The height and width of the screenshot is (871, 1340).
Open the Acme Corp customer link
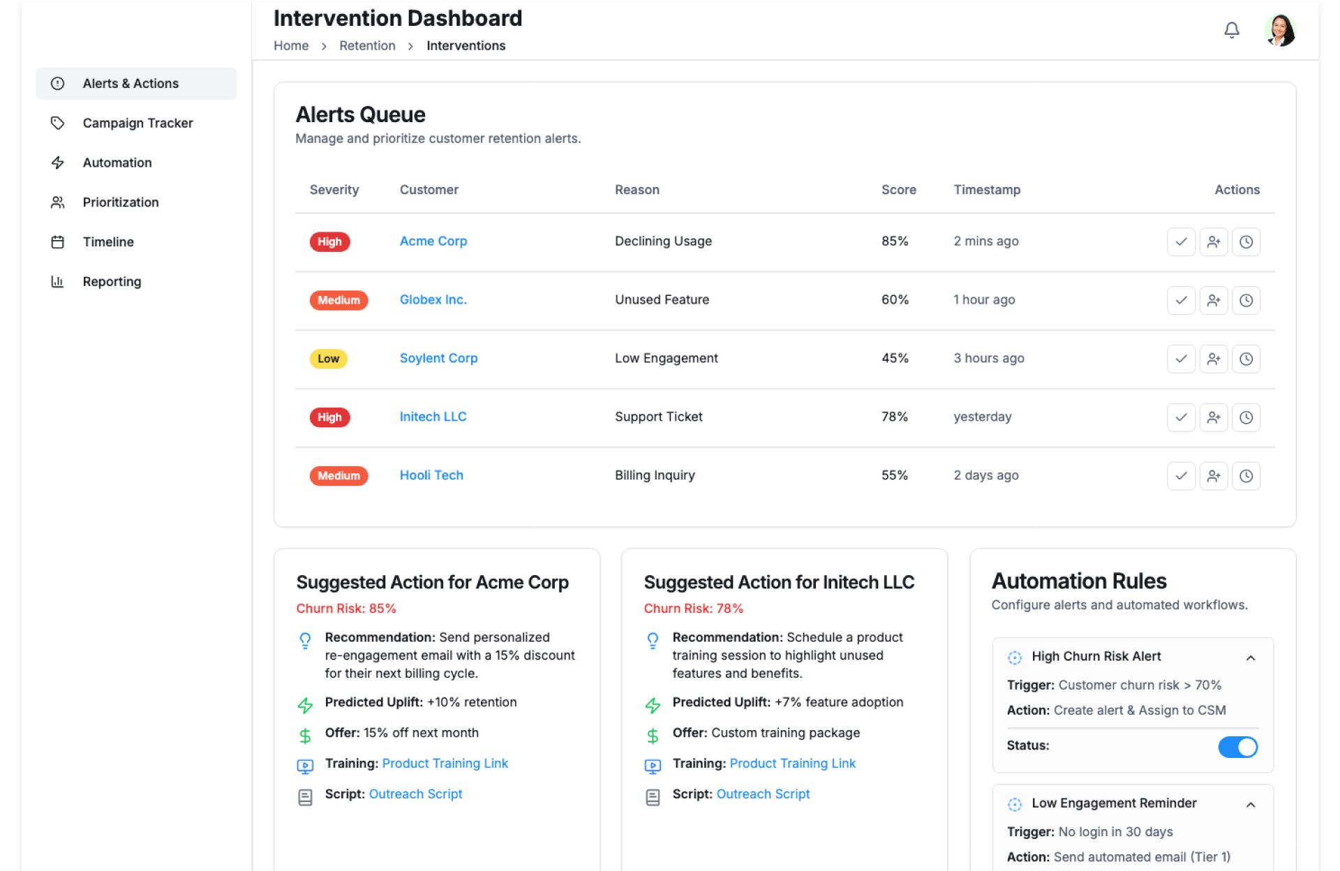[x=433, y=241]
